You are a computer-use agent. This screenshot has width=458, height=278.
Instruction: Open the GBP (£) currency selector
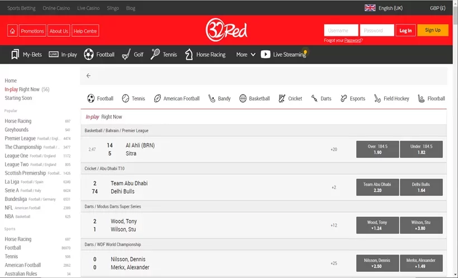click(437, 8)
